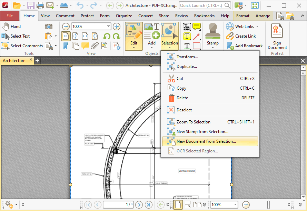This screenshot has height=211, width=307.
Task: Expand the options gear dropdown in status bar
Action: coord(17,205)
